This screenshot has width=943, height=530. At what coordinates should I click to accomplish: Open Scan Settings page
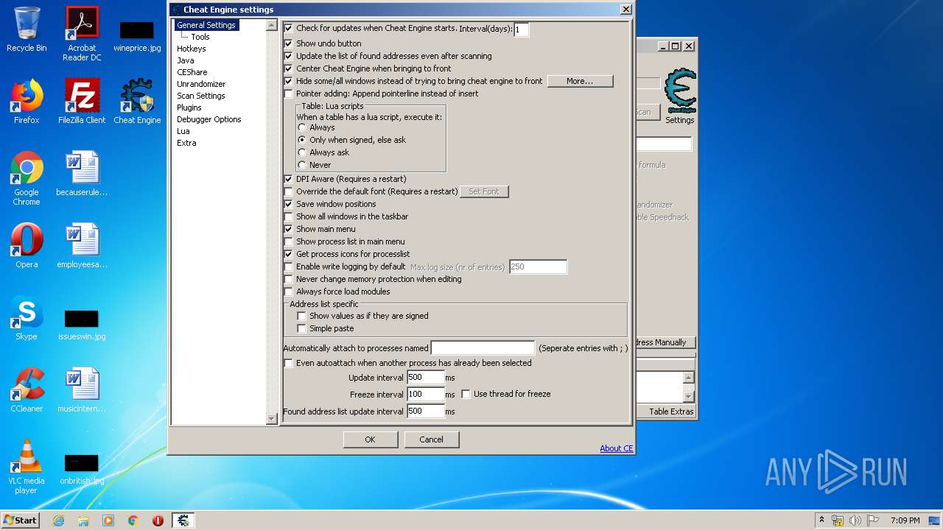coord(201,96)
